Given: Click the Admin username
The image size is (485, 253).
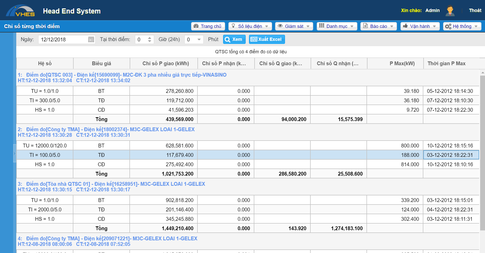Looking at the screenshot, I should tap(432, 10).
